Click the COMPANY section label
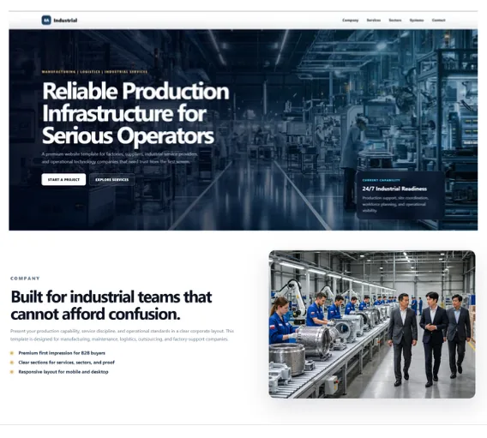 [x=25, y=279]
